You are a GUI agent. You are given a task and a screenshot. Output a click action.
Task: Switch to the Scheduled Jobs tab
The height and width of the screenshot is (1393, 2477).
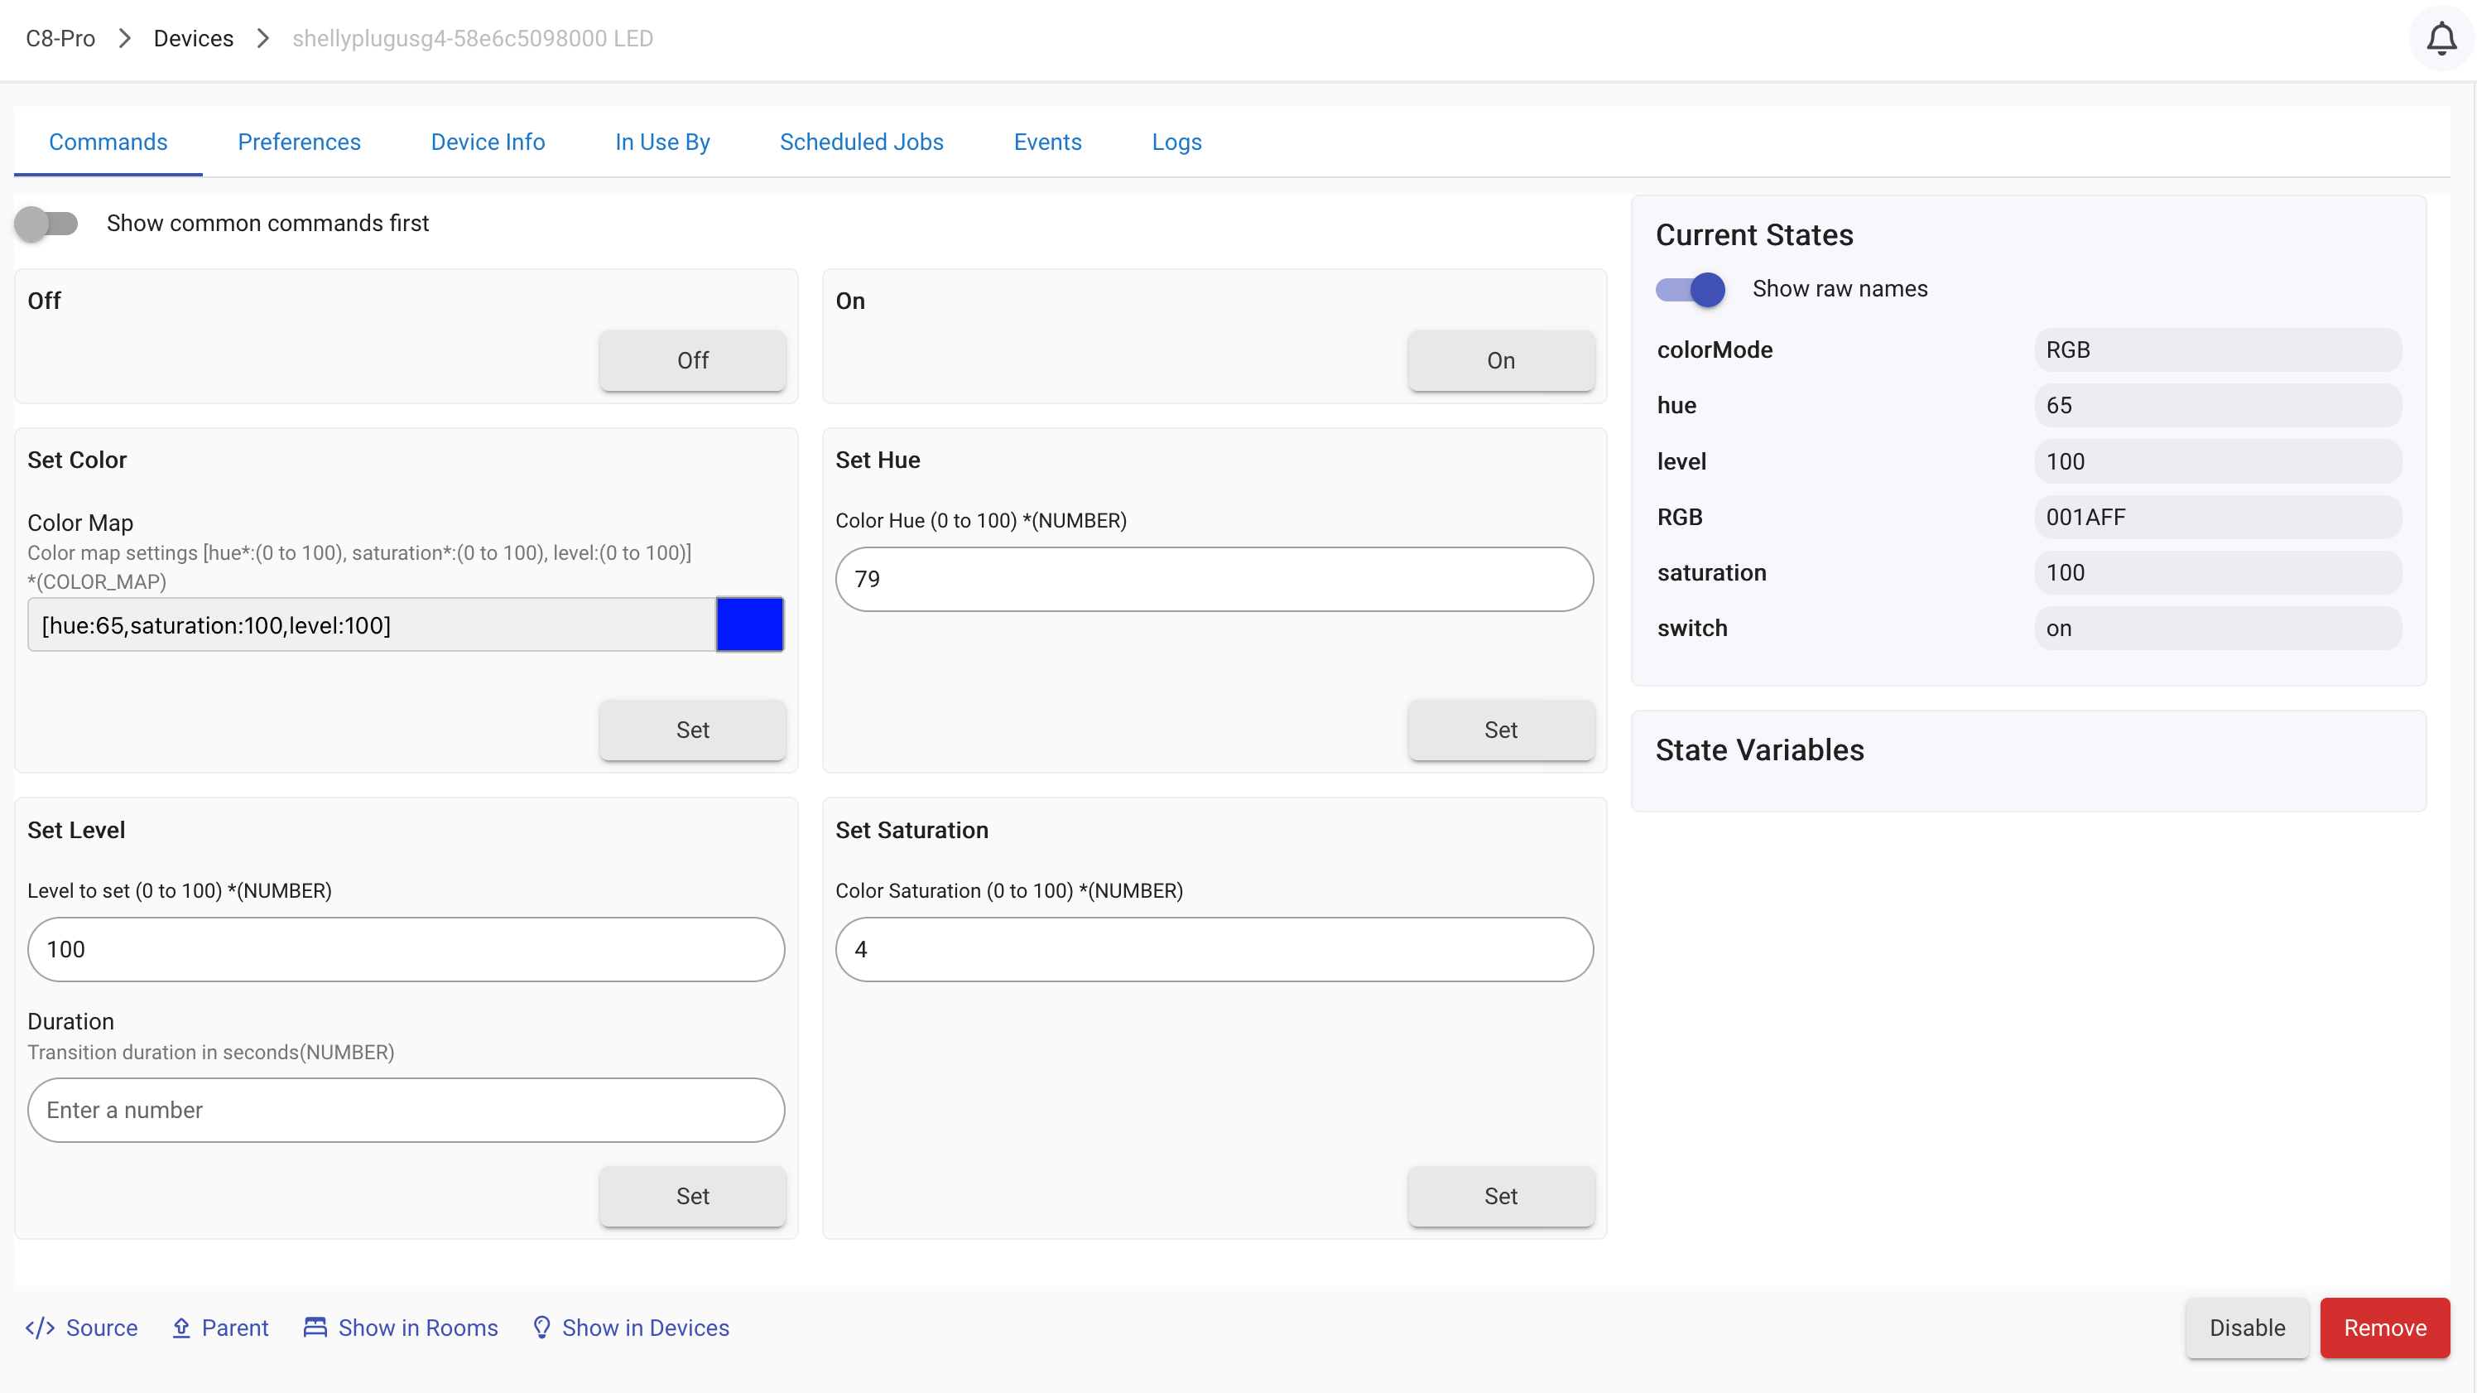click(862, 142)
